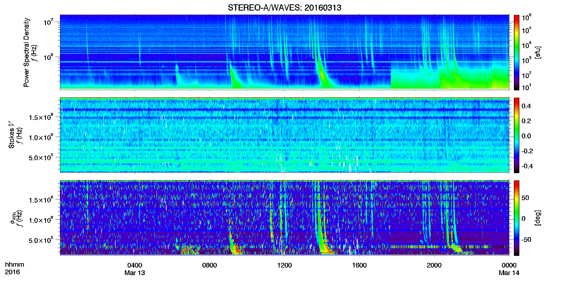569x293 pixels.
Task: Click 1.5×10^6 tick in φRTN panel
Action: click(x=41, y=200)
